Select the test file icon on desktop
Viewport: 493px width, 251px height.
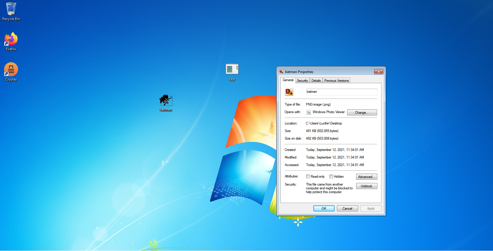point(232,70)
